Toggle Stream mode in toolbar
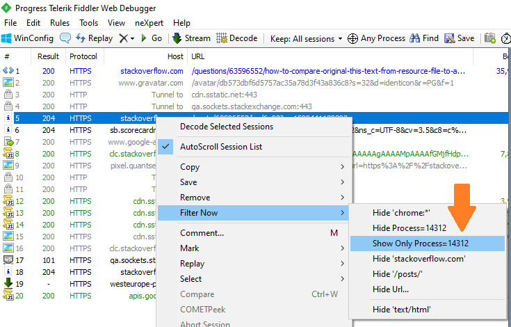Image resolution: width=511 pixels, height=327 pixels. [191, 38]
